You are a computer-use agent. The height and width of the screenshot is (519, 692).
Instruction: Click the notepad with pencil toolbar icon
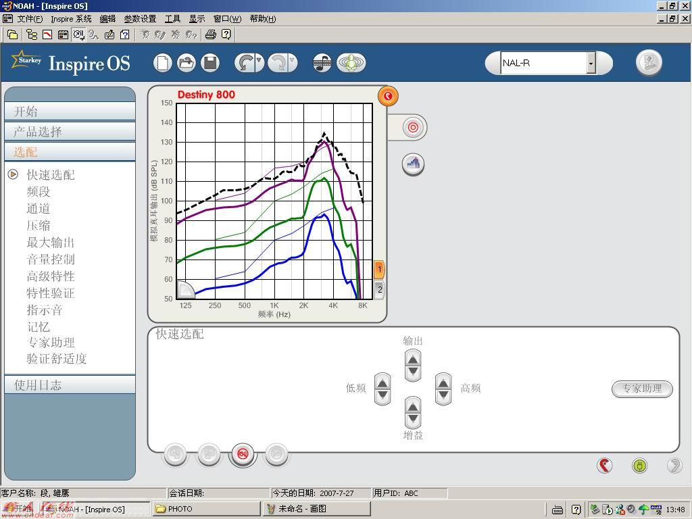coord(109,34)
